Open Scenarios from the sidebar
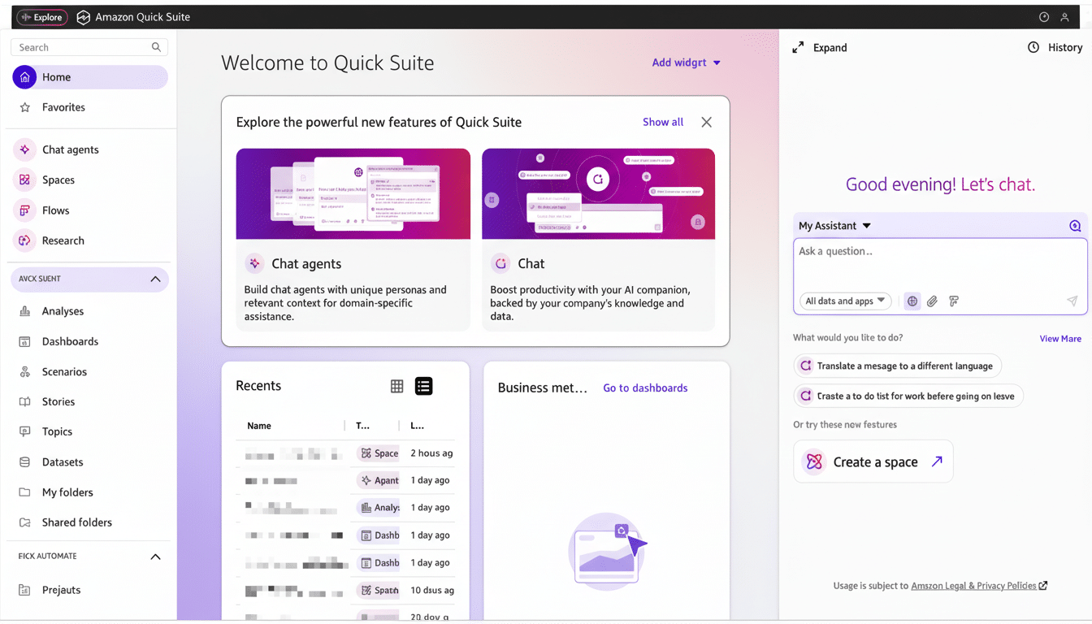The height and width of the screenshot is (624, 1092). click(64, 371)
